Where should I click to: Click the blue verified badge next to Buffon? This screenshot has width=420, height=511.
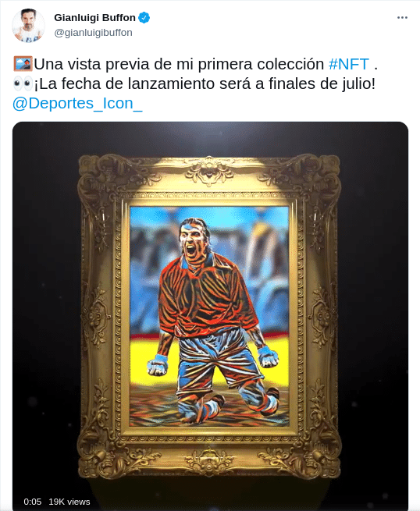[x=144, y=18]
